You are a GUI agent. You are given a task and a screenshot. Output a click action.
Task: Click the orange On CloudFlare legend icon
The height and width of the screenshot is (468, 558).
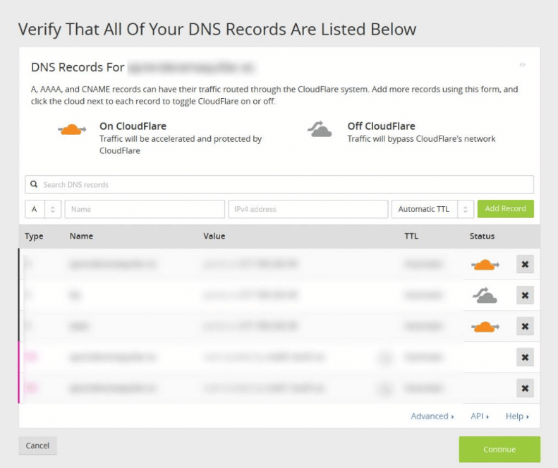tap(72, 129)
